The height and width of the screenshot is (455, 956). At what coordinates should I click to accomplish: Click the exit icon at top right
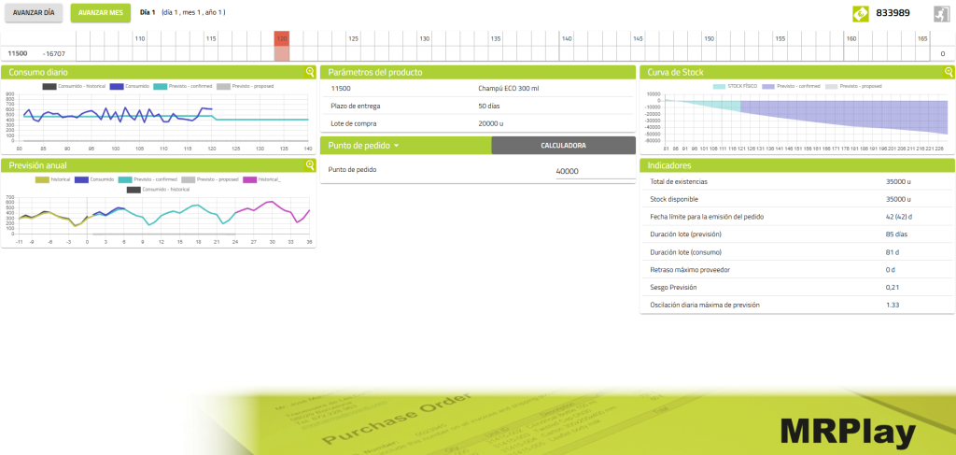[x=941, y=13]
